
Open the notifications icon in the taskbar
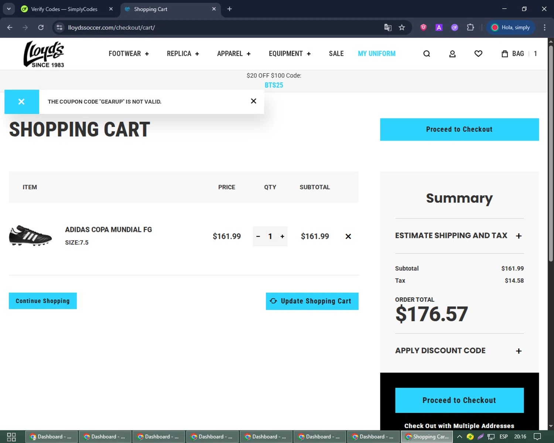click(538, 437)
